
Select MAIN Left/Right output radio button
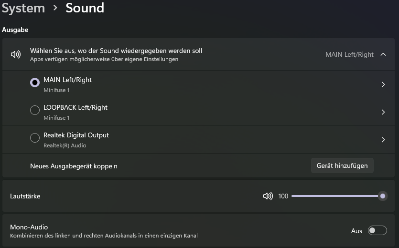coord(35,83)
